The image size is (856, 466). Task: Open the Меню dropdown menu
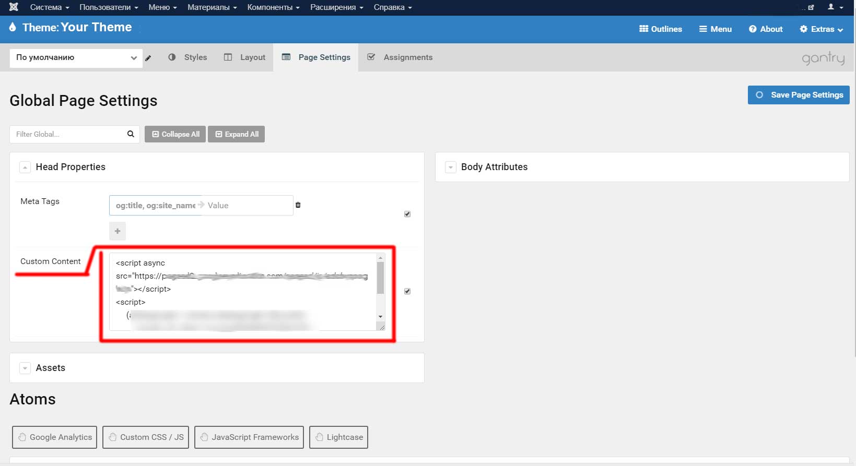tap(162, 7)
